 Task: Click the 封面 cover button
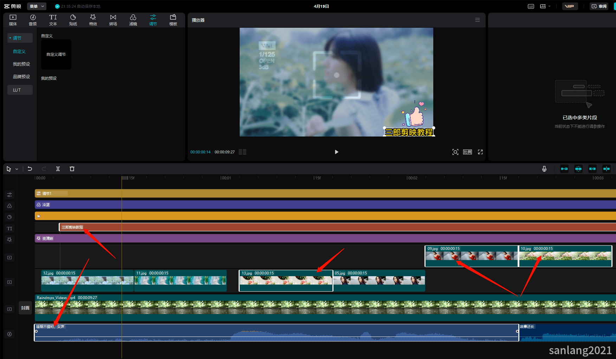coord(25,308)
